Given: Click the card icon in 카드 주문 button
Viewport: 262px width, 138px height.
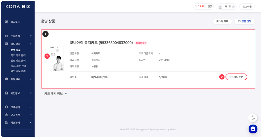Looking at the screenshot, I should (231, 77).
